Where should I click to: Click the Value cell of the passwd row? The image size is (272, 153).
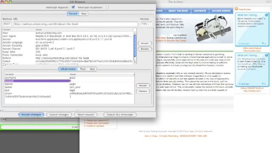(102, 81)
